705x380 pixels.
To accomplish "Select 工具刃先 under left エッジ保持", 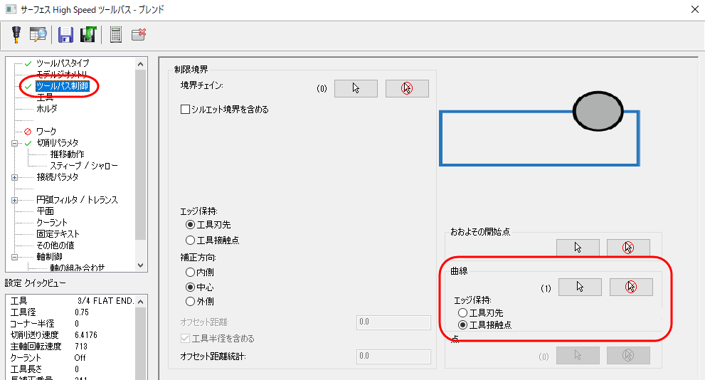I will click(x=190, y=225).
